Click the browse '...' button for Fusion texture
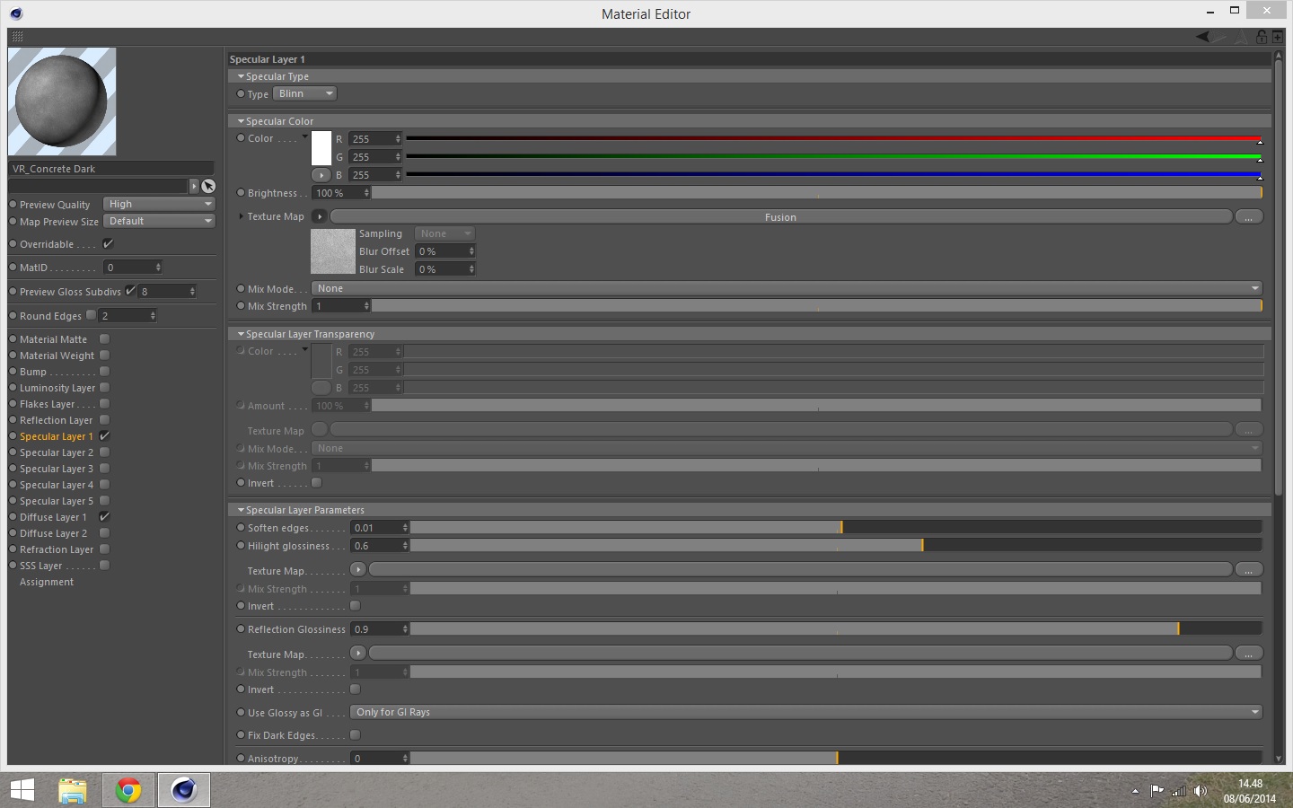1293x808 pixels. 1249,217
